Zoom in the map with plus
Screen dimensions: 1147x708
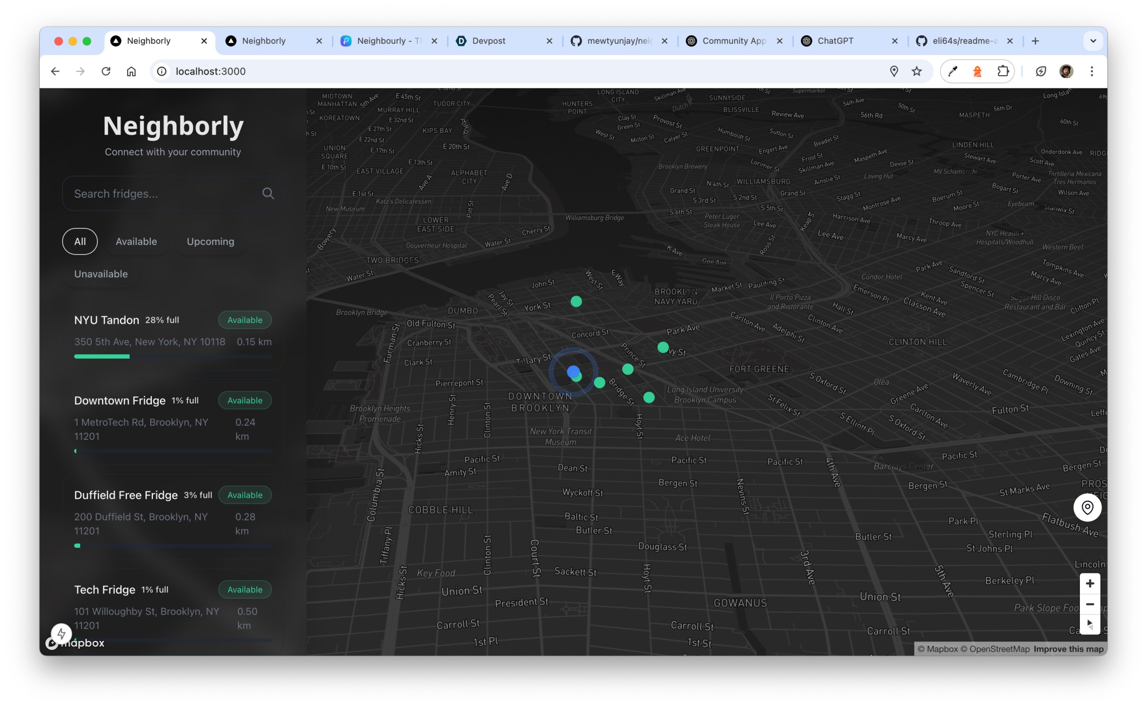click(1089, 583)
